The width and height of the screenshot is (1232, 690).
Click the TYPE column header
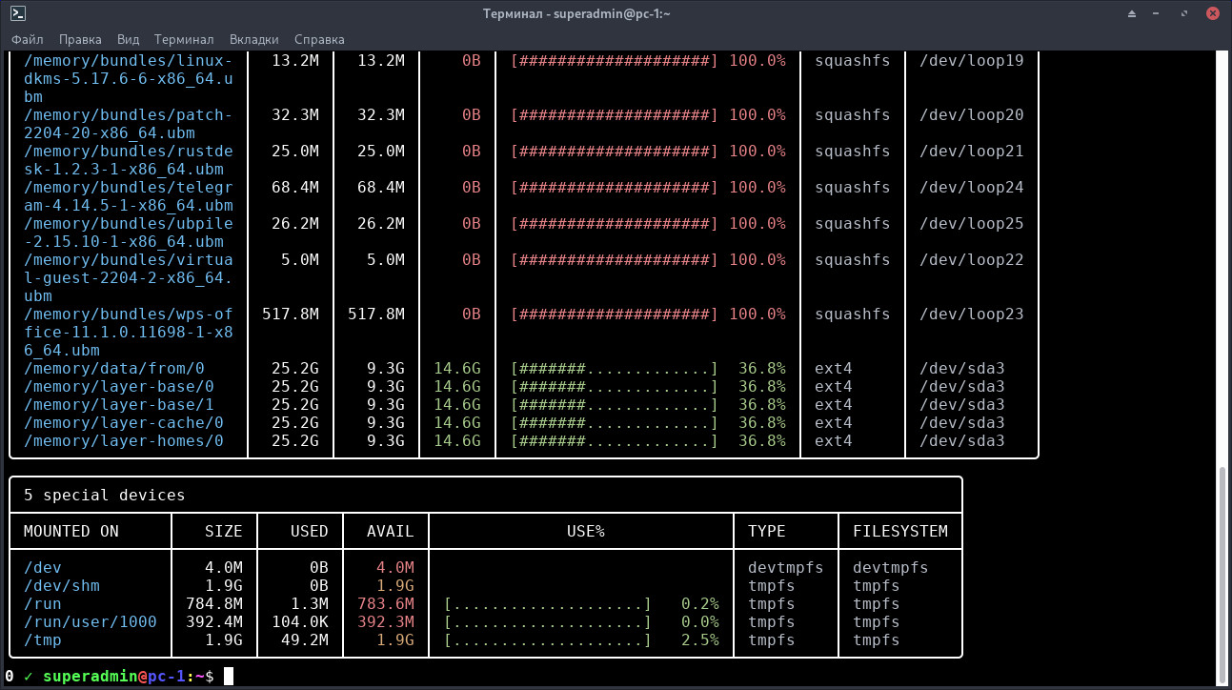767,531
